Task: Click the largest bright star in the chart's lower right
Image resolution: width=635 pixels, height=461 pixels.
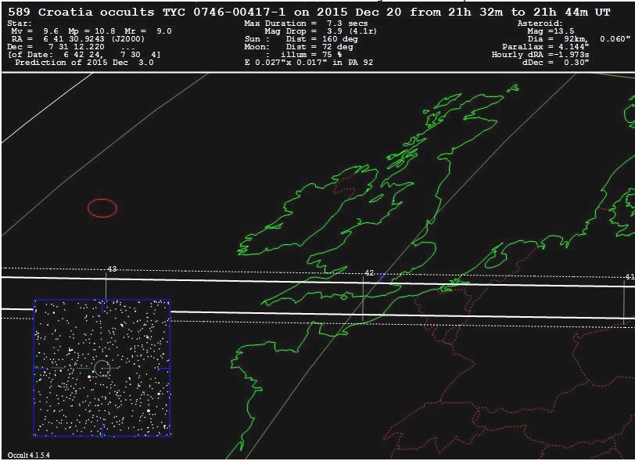Action: (x=149, y=410)
